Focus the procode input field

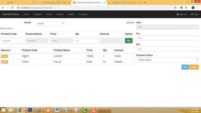click(12, 40)
